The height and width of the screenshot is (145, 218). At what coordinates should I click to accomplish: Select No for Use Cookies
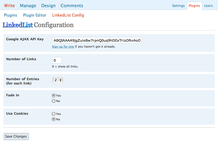point(54,119)
